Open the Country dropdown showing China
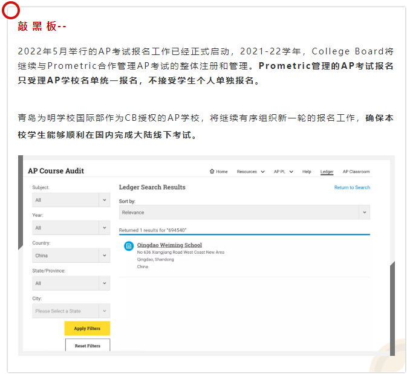407x374 pixels. (x=71, y=256)
